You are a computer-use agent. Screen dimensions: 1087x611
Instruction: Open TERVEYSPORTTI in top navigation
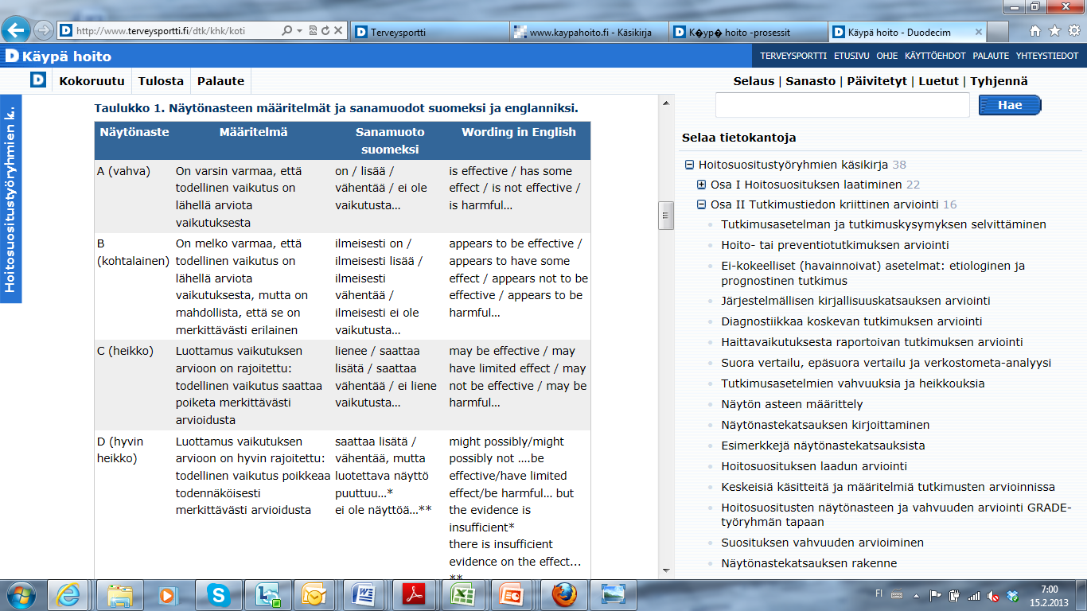793,56
